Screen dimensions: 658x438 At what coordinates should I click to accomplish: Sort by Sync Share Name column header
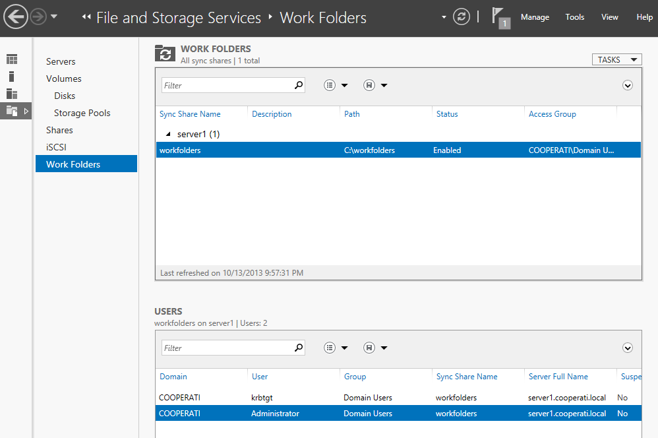click(190, 114)
